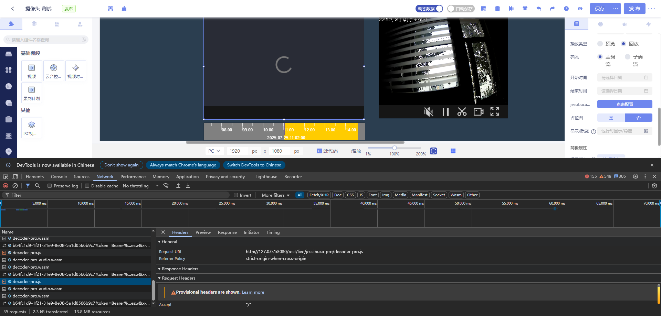Click the component name search field

coord(46,40)
